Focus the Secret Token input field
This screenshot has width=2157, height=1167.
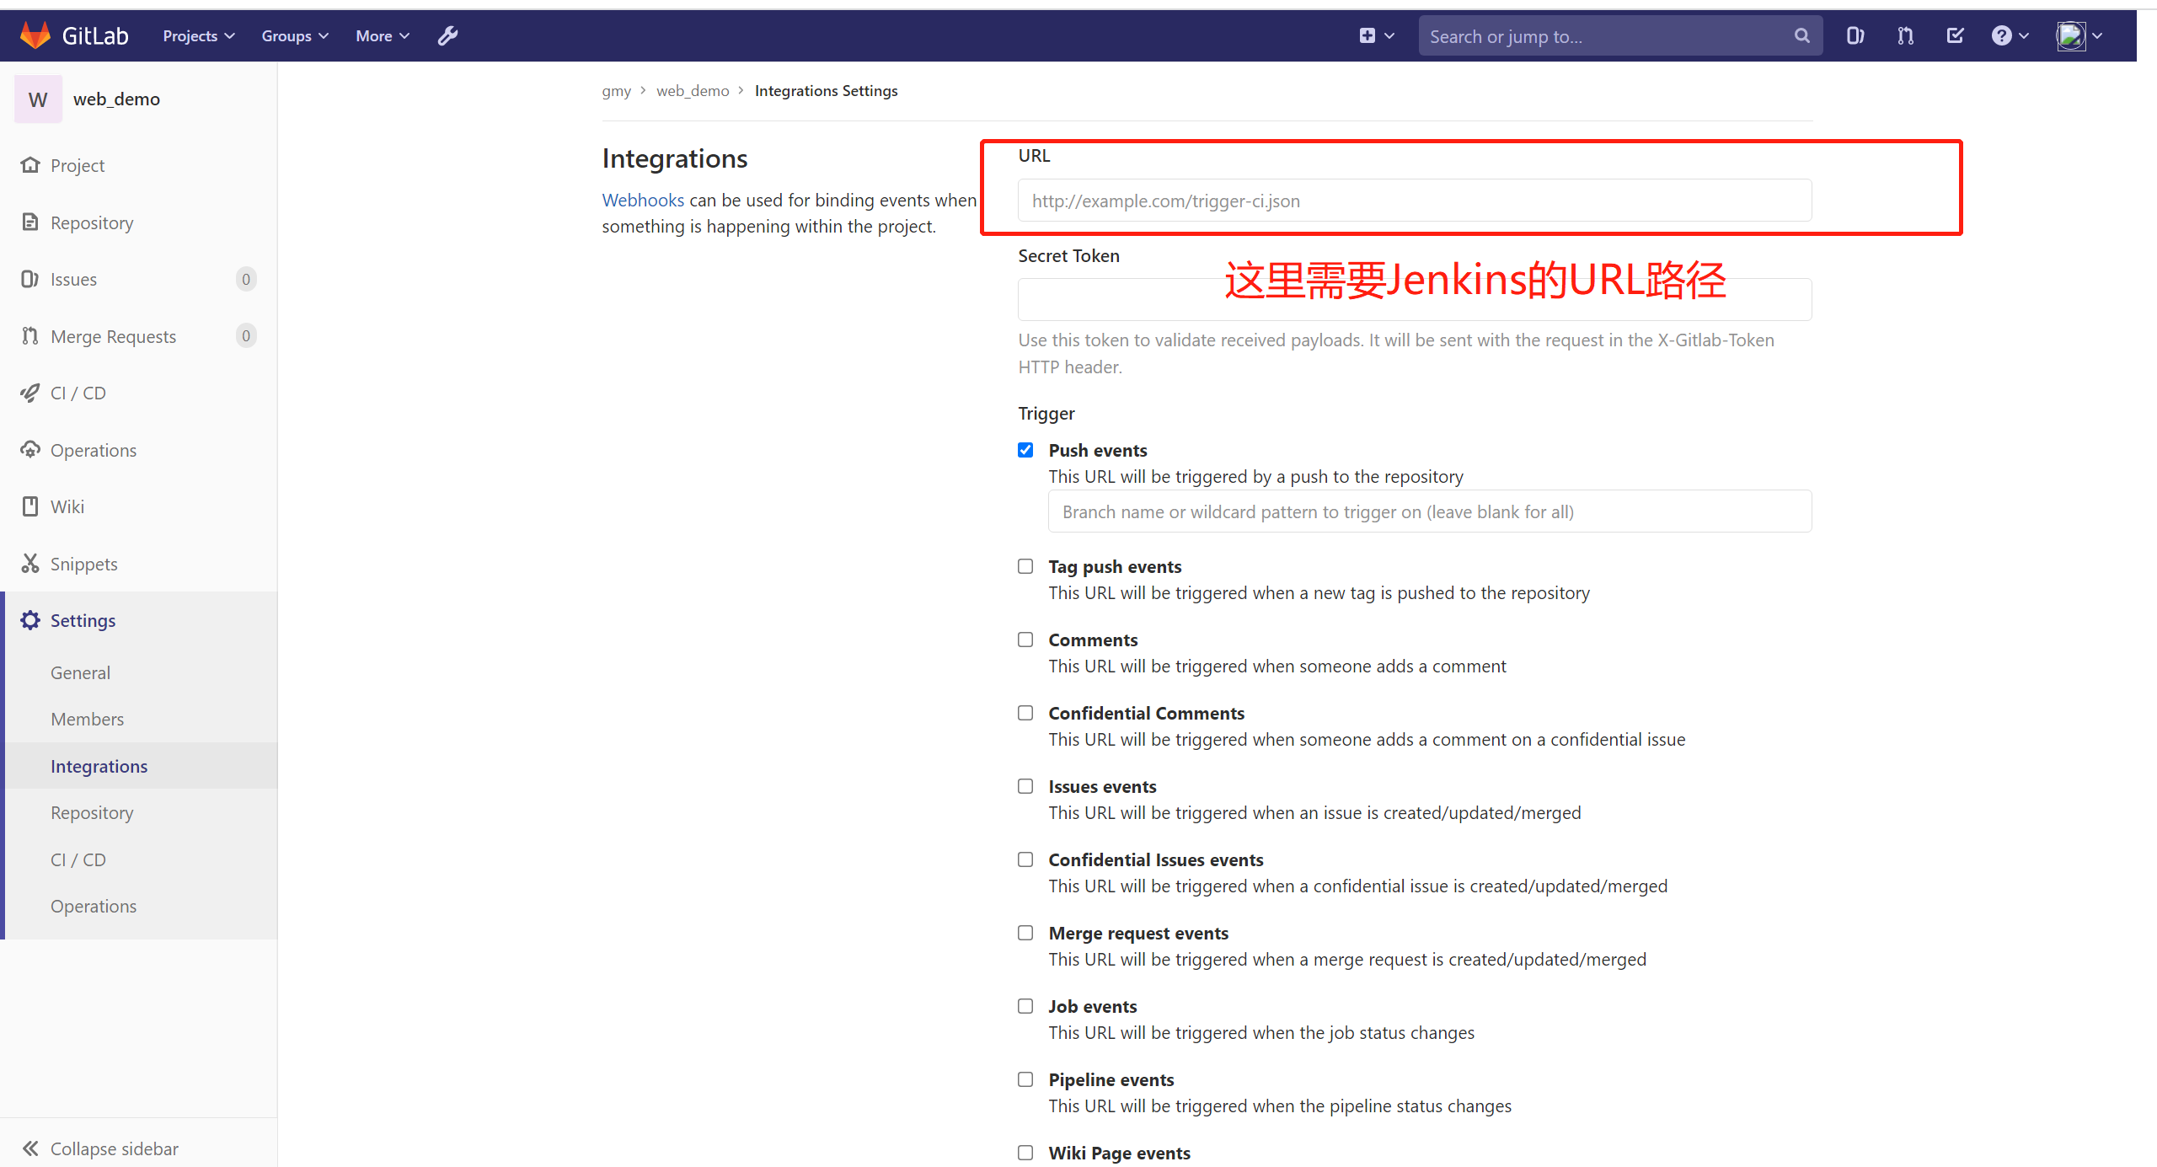tap(1415, 299)
